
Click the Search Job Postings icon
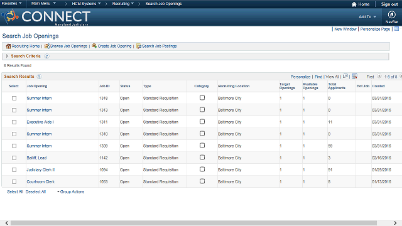click(x=139, y=46)
